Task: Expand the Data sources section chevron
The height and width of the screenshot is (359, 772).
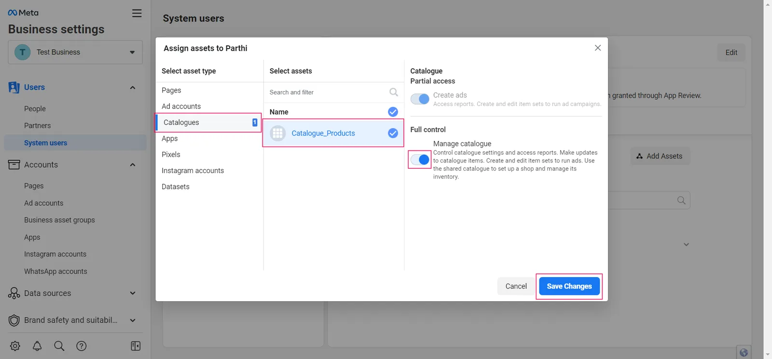Action: point(133,293)
